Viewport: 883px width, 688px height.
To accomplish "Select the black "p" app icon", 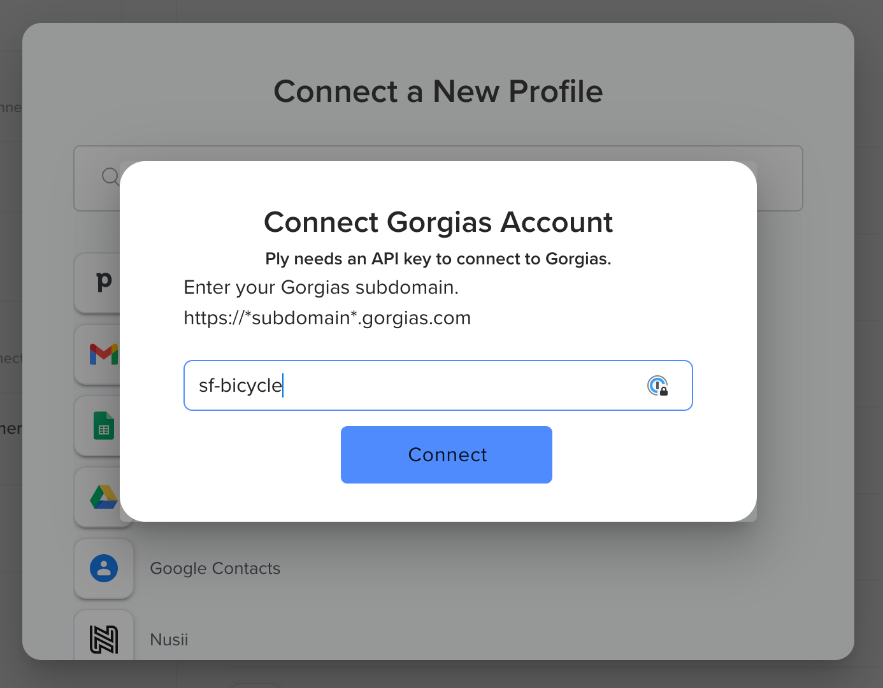I will coord(104,280).
